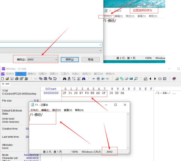181x161 pixels.
Task: Click the blue Continue Search binoculars icon
Action: 84,79
